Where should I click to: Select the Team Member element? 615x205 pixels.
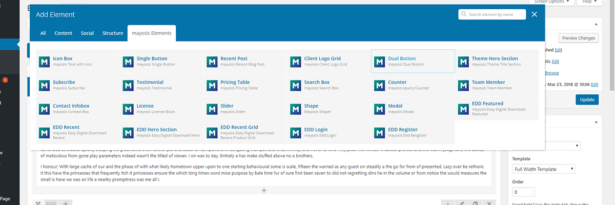(x=497, y=85)
